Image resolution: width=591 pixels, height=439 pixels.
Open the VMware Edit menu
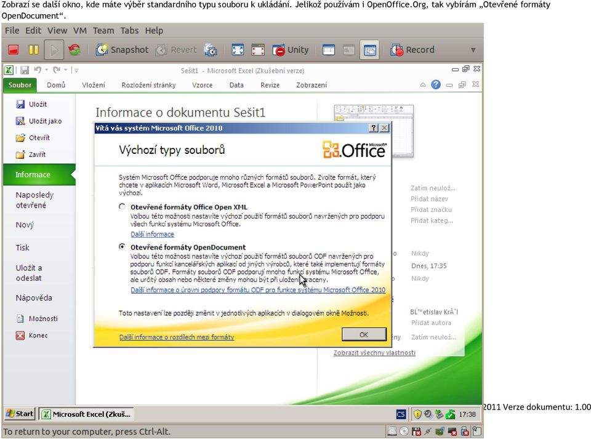(33, 31)
